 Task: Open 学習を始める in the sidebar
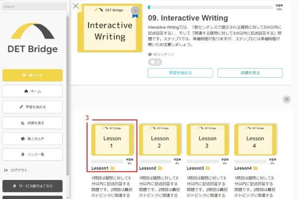pyautogui.click(x=33, y=107)
